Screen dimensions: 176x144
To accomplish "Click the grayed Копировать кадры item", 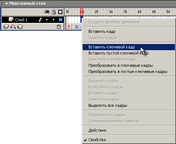I will click(x=129, y=87).
